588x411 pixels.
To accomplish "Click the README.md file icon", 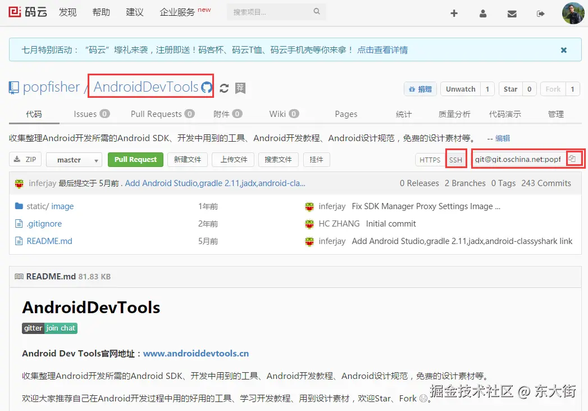I will click(x=19, y=241).
